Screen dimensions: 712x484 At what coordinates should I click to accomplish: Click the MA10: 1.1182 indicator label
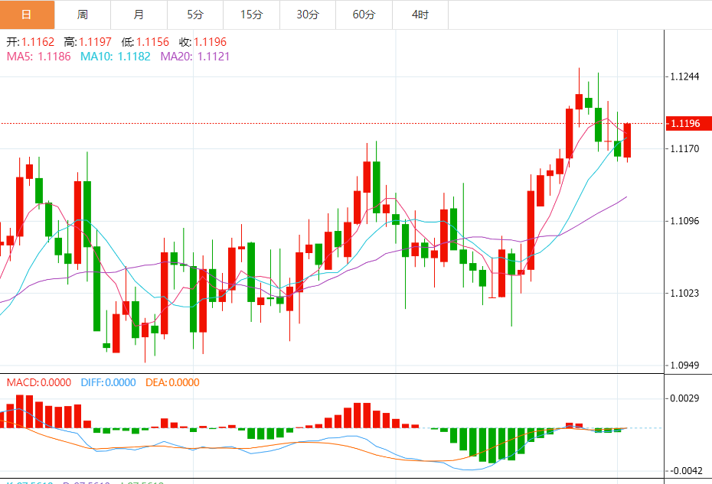[116, 57]
